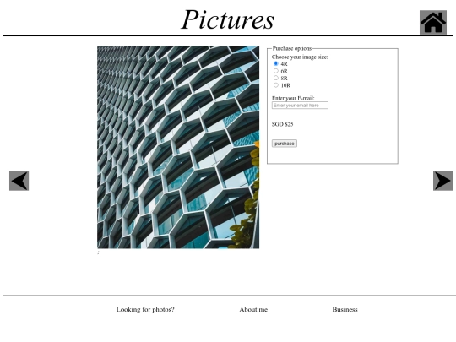Choose the 6R image size option
Image resolution: width=456 pixels, height=342 pixels.
coord(275,71)
